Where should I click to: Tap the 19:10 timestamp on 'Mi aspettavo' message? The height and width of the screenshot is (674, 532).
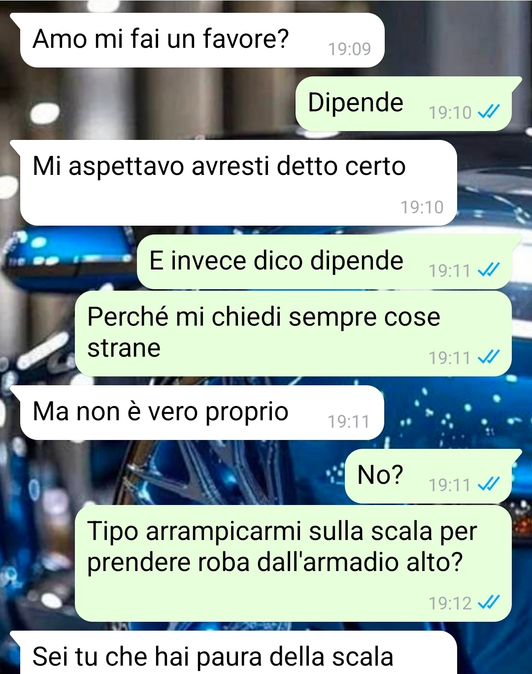coord(422,207)
